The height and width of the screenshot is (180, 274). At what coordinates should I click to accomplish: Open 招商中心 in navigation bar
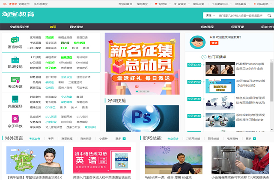pyautogui.click(x=267, y=27)
